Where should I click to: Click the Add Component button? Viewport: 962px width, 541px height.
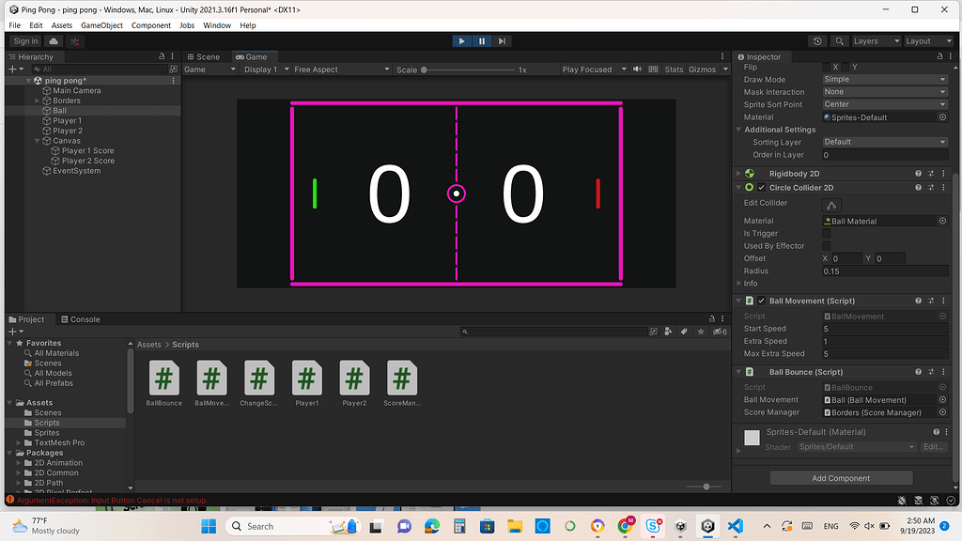tap(841, 478)
